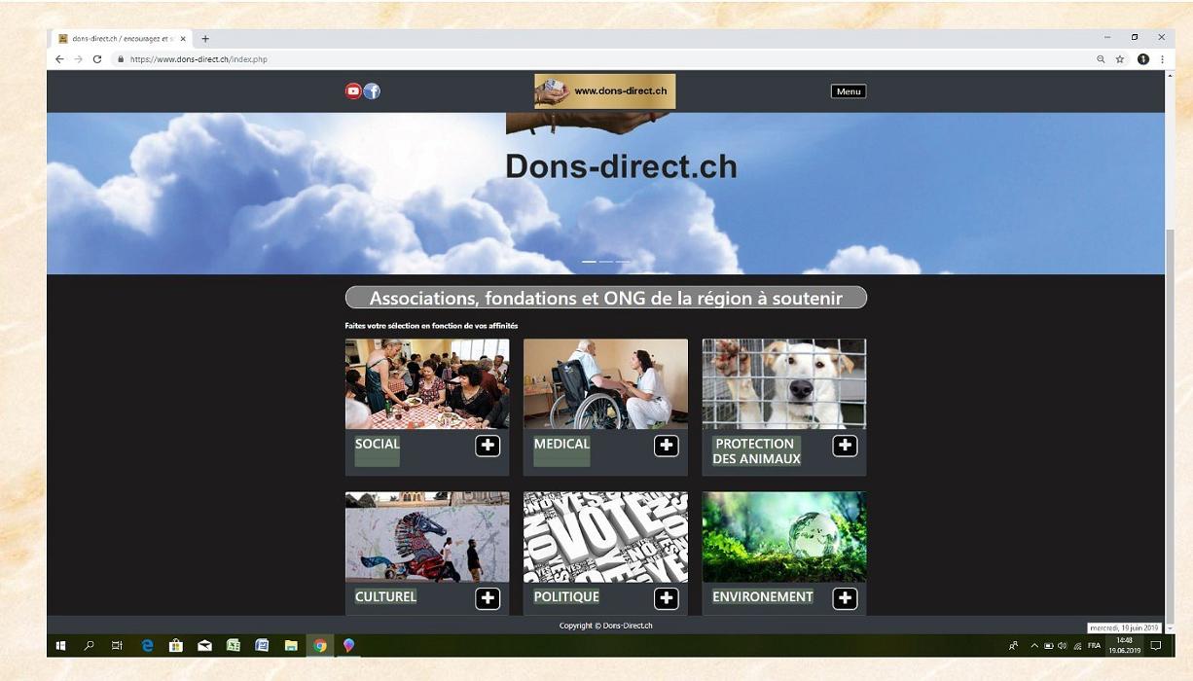Click the volume speaker icon in the tray
1193x681 pixels.
(x=1061, y=645)
